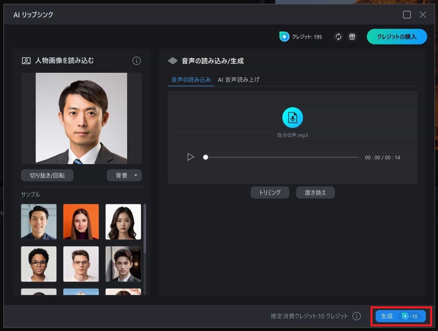Open the gift box rewards icon

coord(352,36)
